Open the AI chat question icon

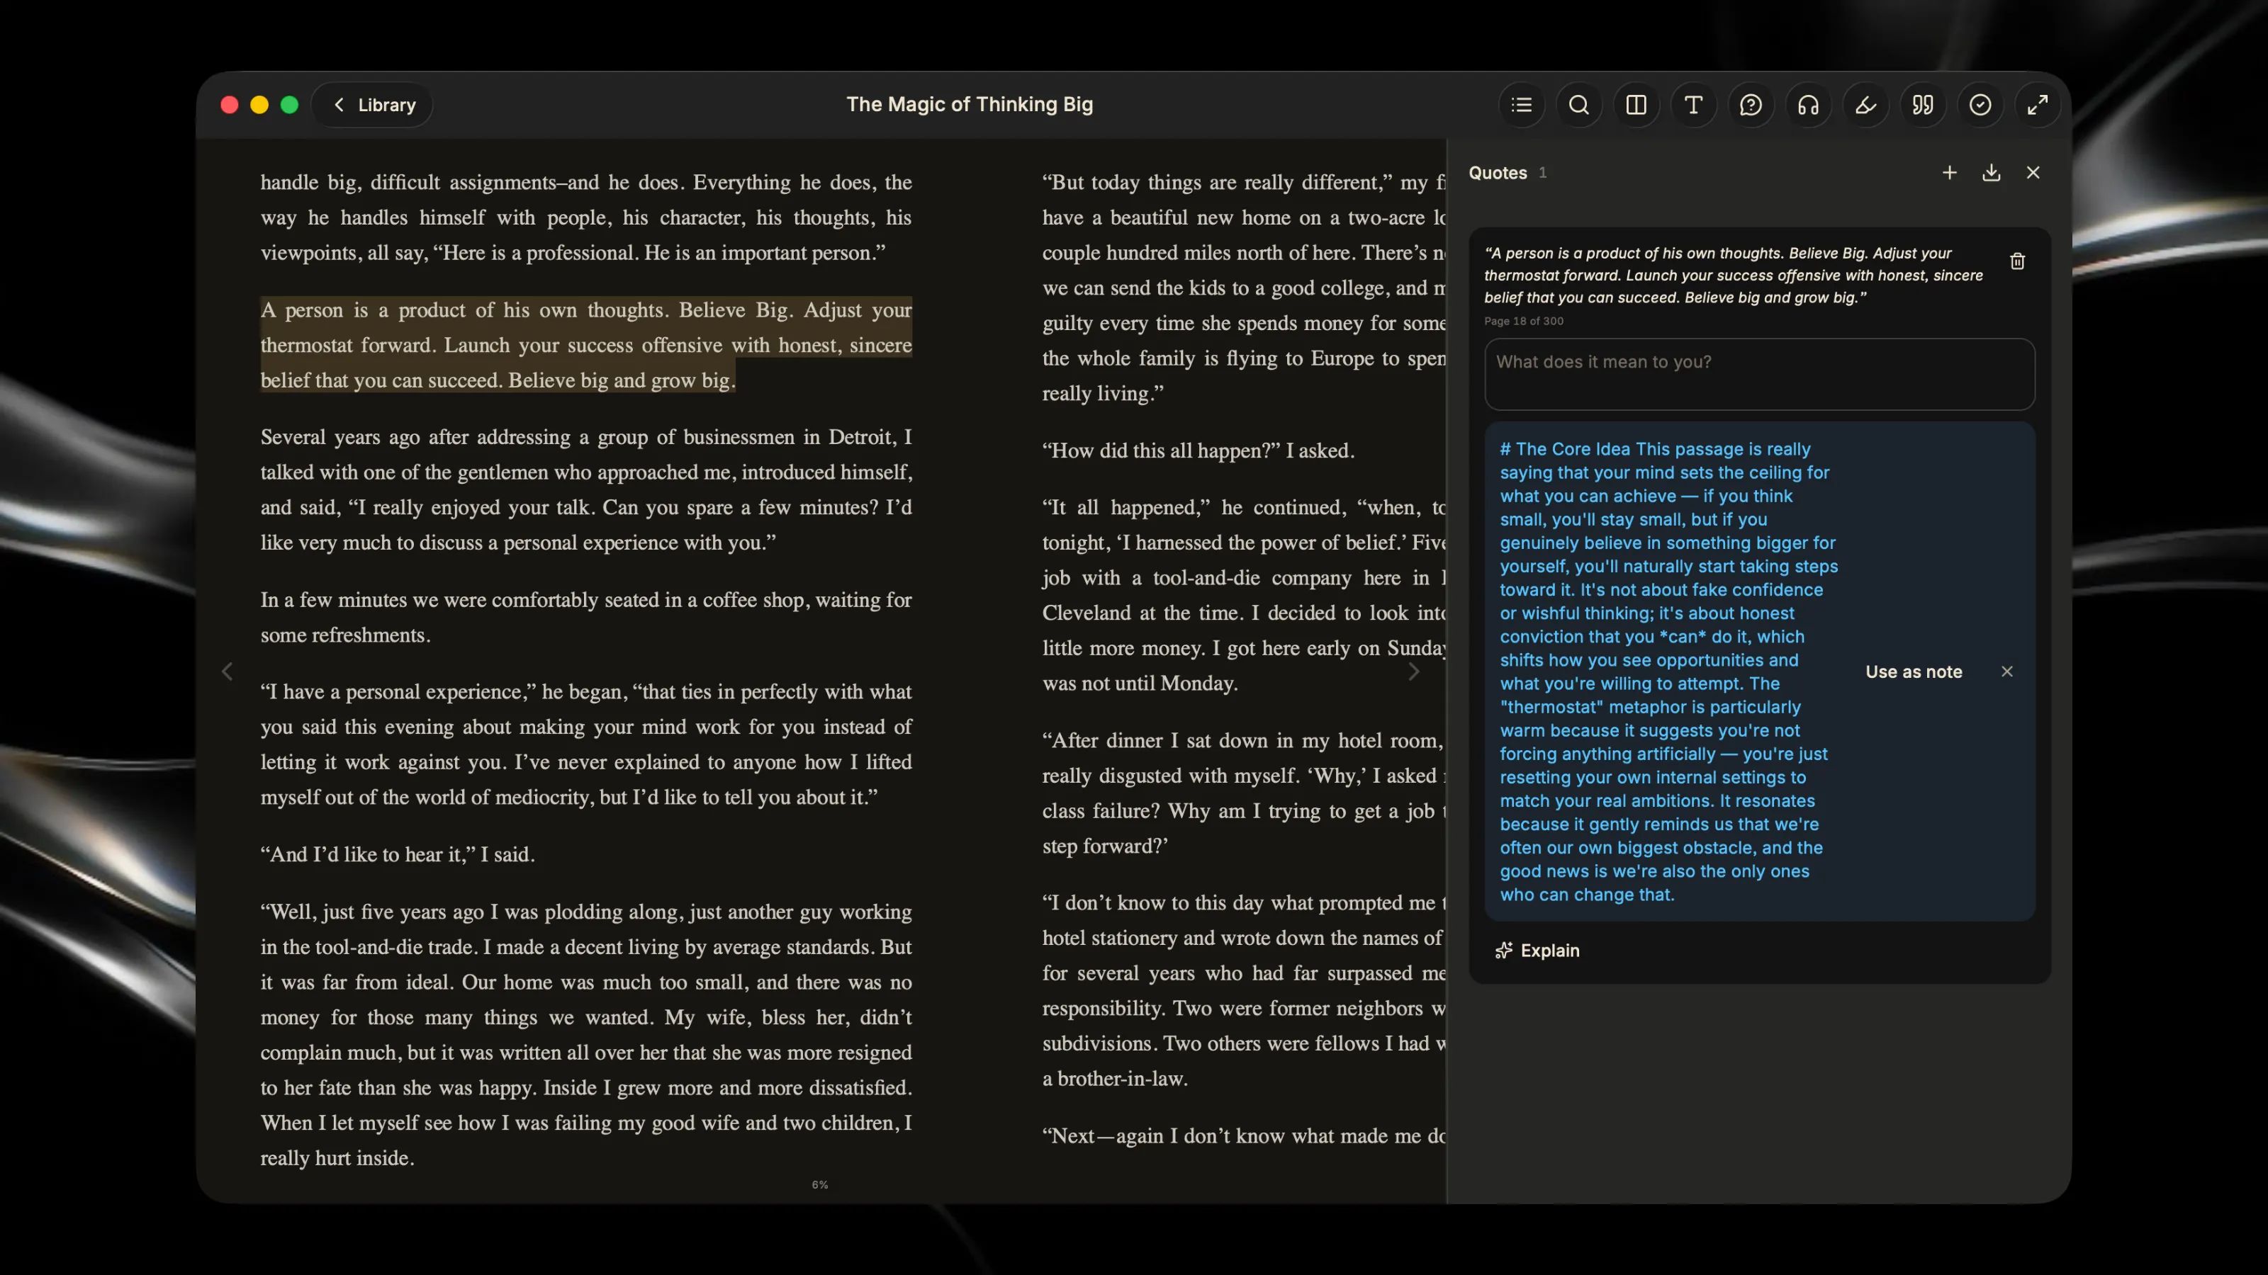click(1751, 105)
